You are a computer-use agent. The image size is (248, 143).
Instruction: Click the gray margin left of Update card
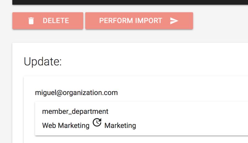click(6, 92)
